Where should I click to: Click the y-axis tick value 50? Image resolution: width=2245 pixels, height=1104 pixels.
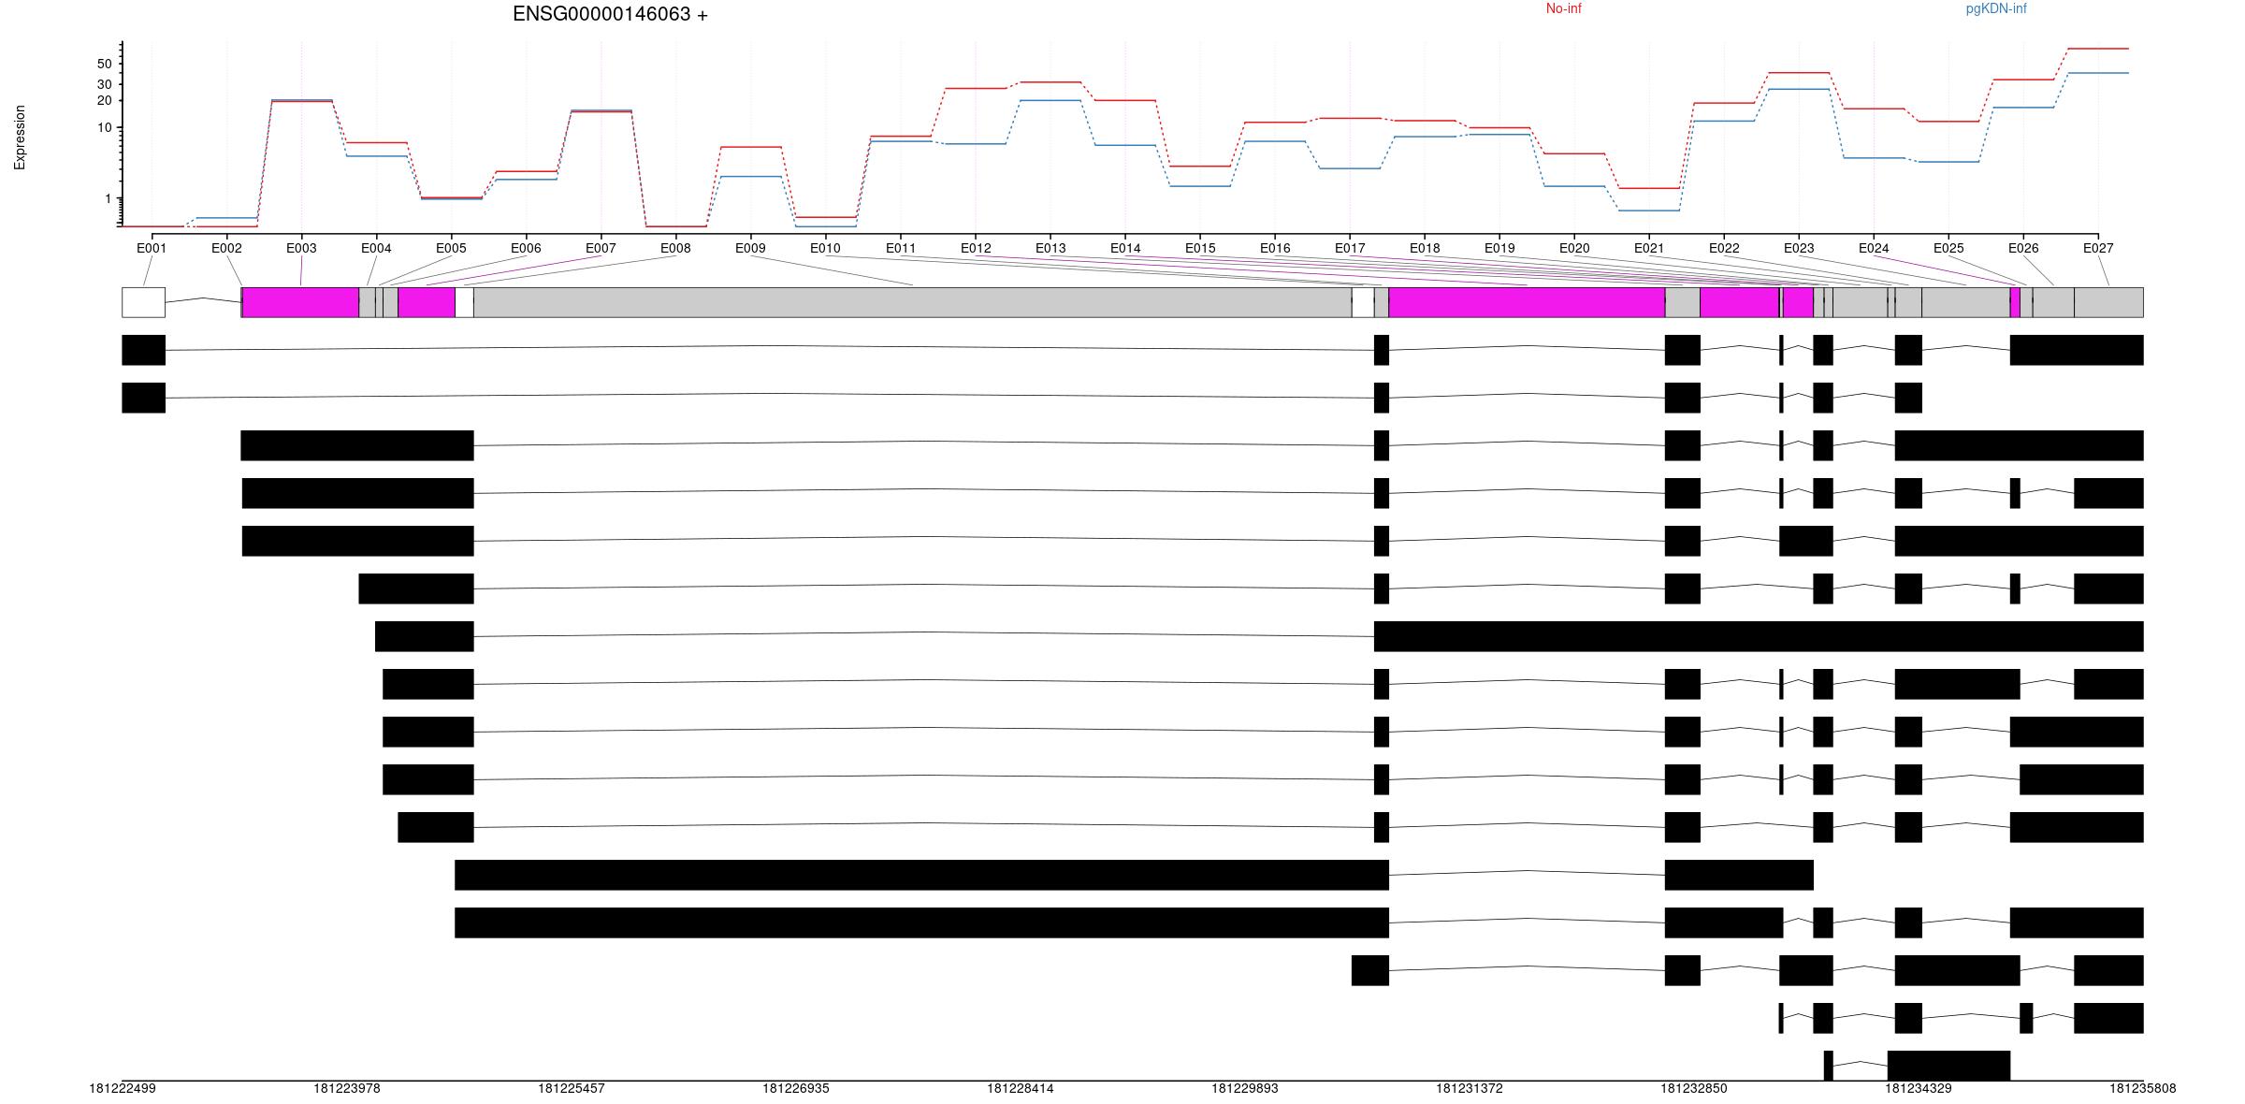point(104,65)
